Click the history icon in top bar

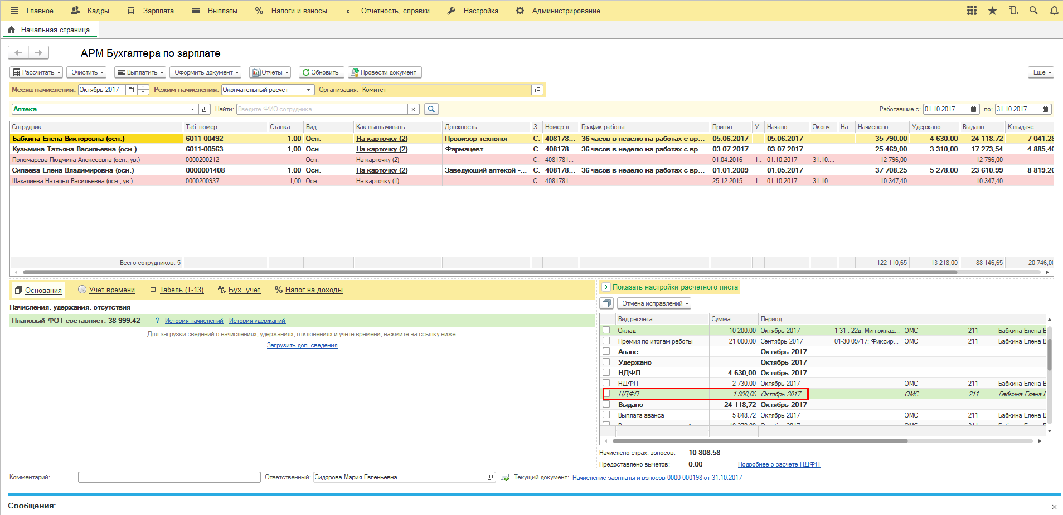(x=1013, y=11)
